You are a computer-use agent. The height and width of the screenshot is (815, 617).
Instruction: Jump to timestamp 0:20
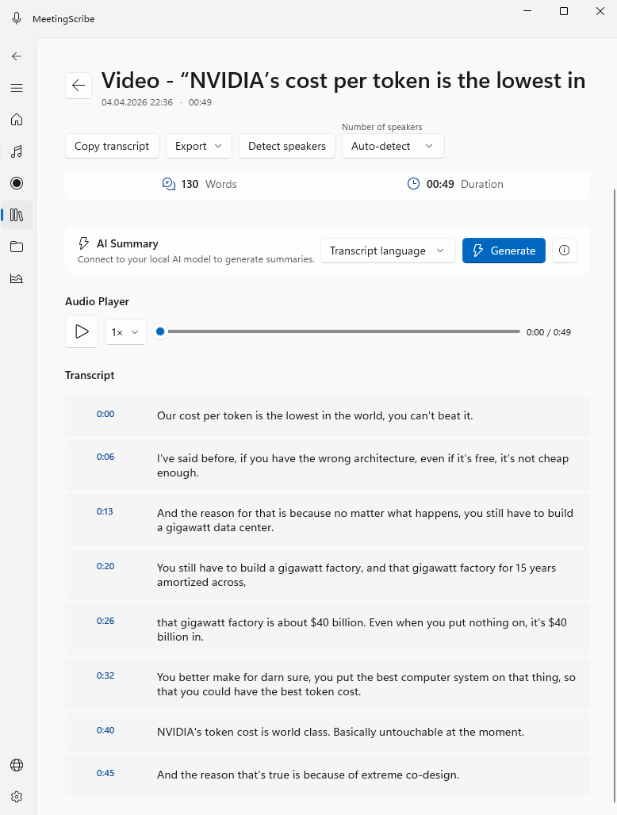[x=105, y=566]
